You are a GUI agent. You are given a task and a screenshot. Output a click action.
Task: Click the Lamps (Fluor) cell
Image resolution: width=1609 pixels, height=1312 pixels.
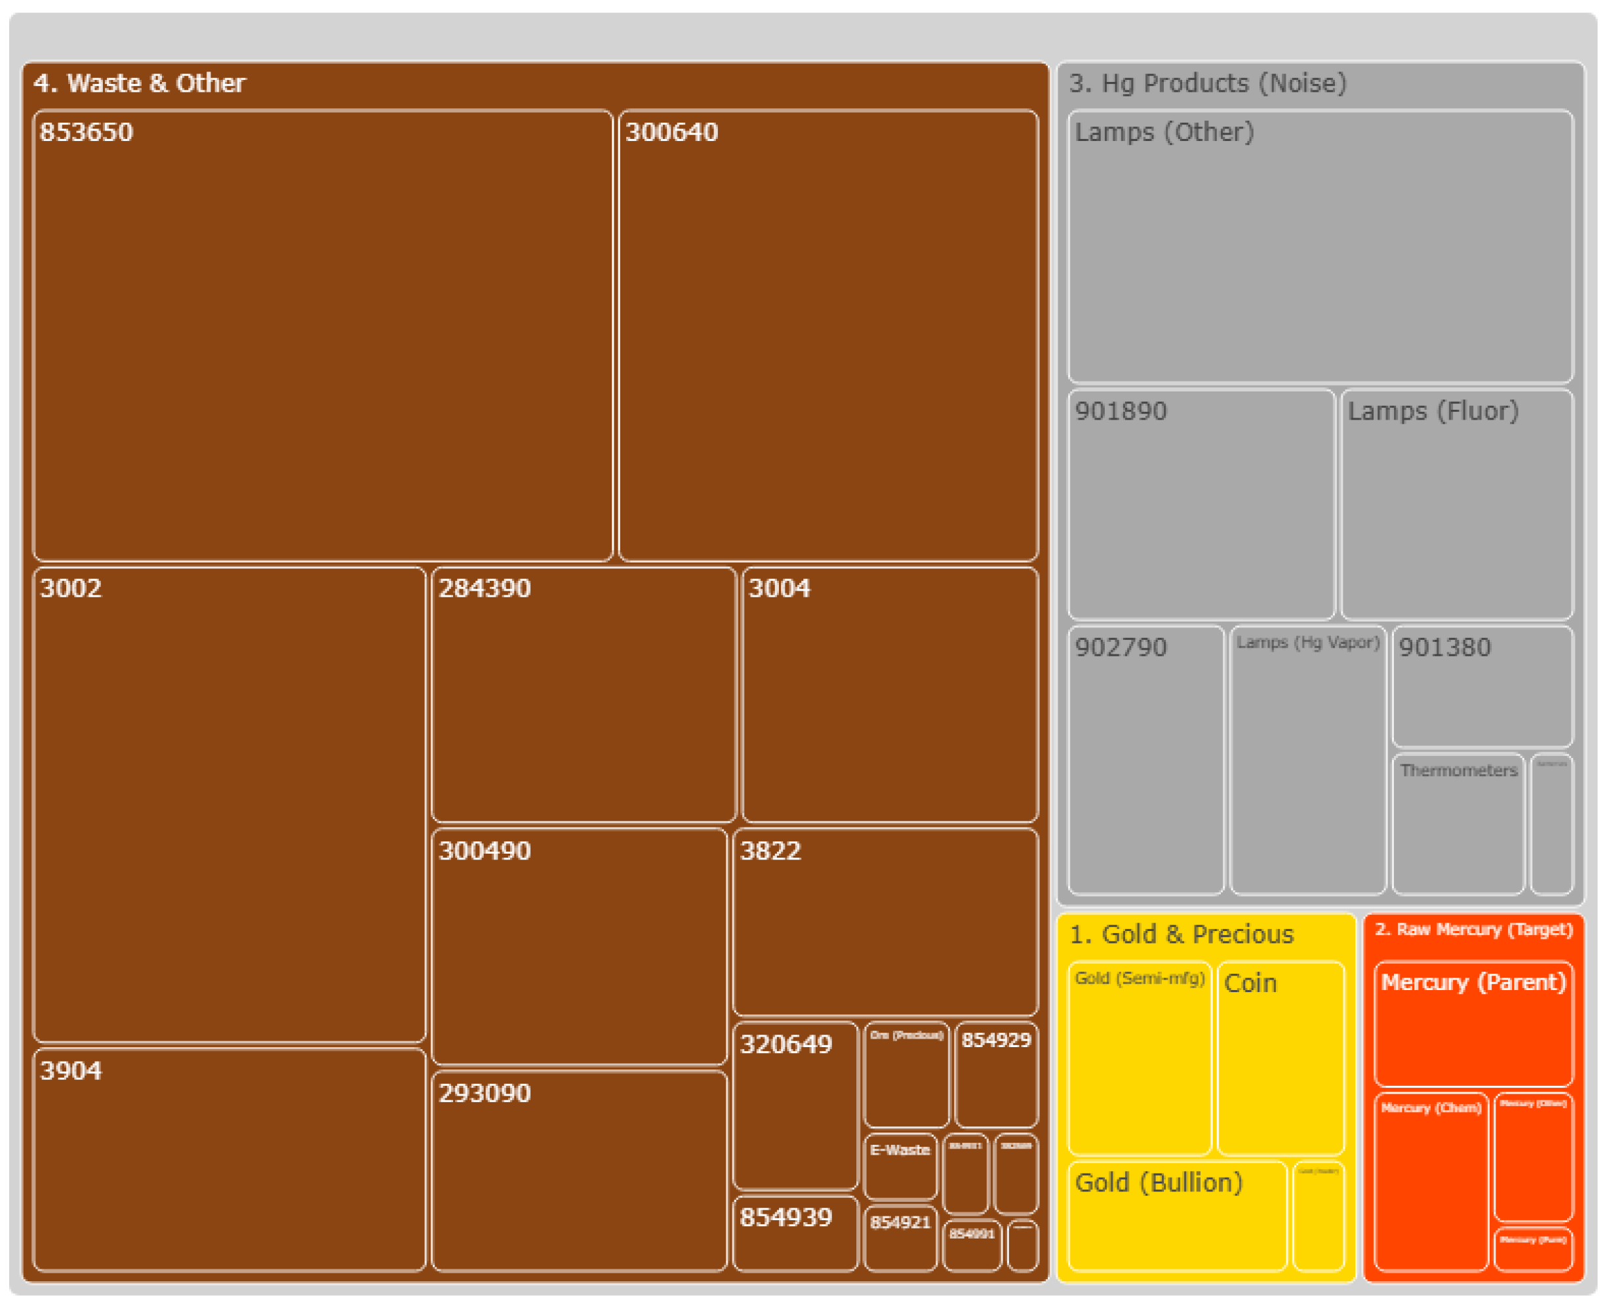1456,505
